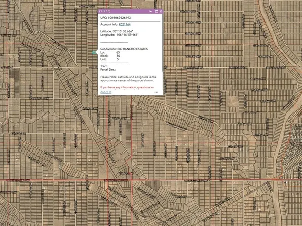Open account info link R021164
Viewport: 302px width, 226px height.
point(125,24)
